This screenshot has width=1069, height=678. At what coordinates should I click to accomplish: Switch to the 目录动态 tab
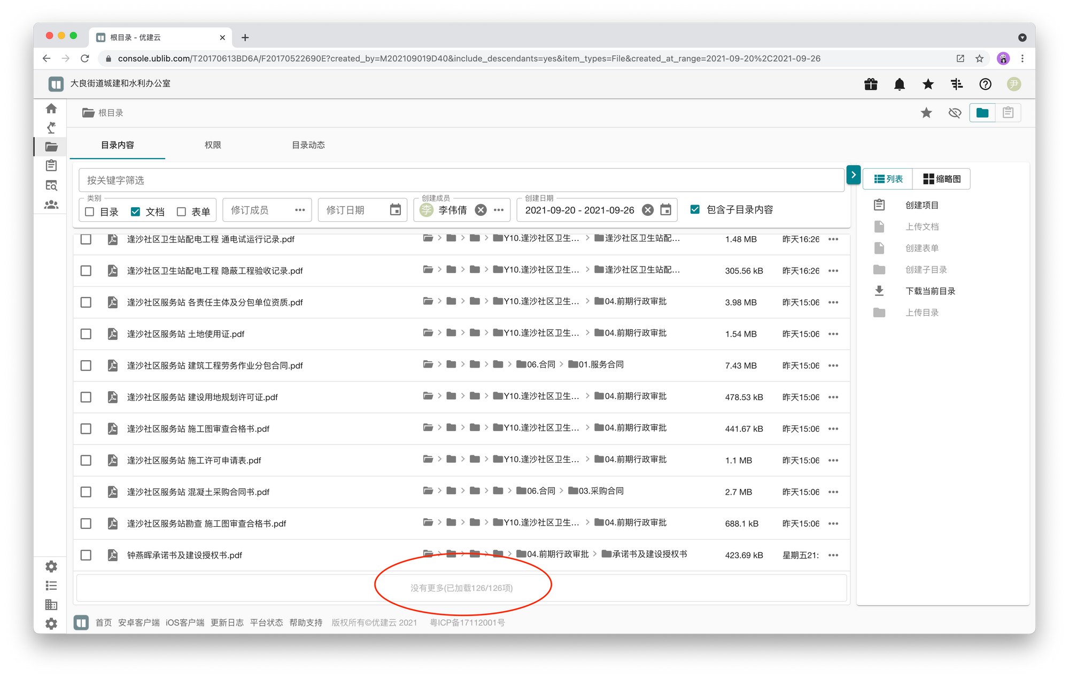pos(308,145)
